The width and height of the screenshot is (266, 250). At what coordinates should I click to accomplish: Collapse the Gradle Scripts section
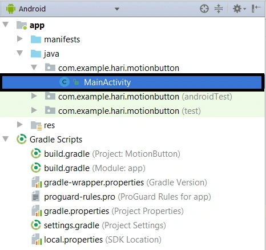[x=6, y=139]
